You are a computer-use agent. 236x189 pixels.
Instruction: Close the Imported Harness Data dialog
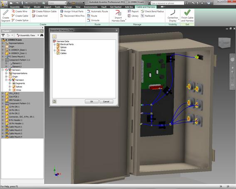(x=117, y=30)
